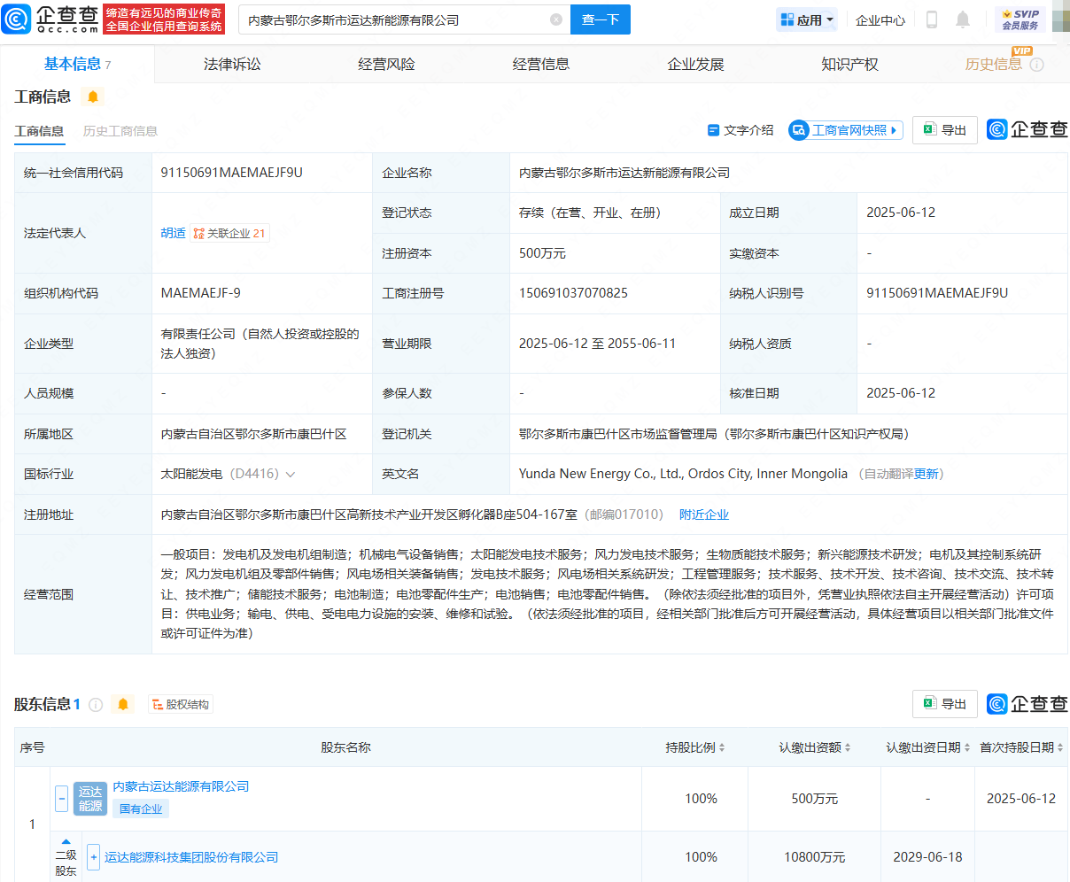Switch to the 法律诉讼 tab
Screen dimensions: 1070x882
[x=232, y=64]
